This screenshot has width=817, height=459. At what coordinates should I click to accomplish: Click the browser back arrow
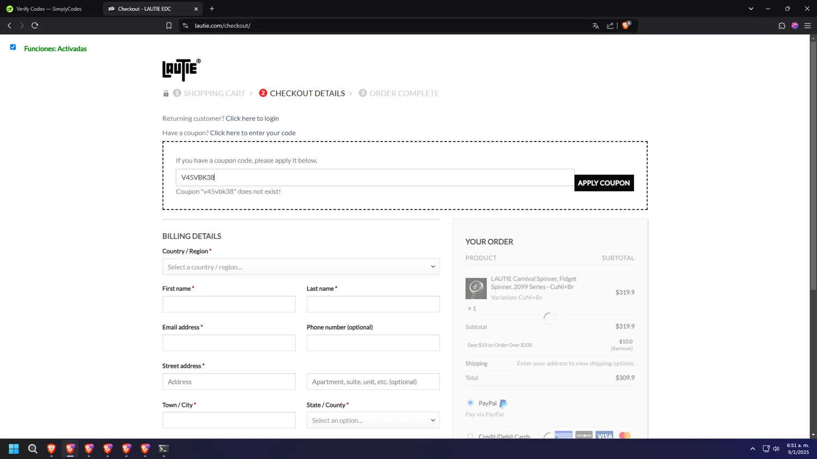tap(9, 26)
